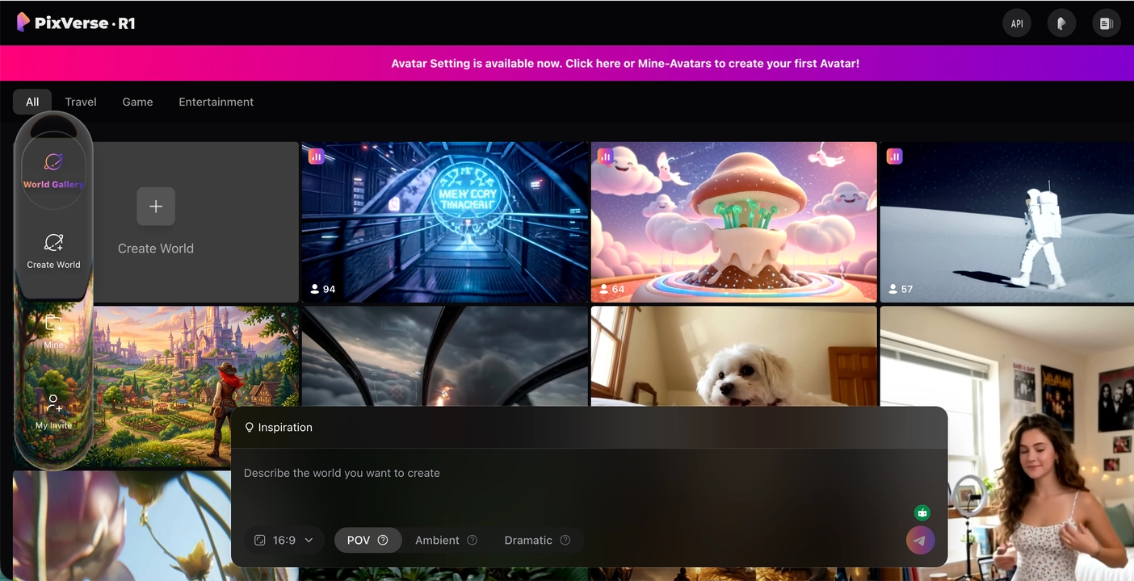Click the green robot assistant icon
The width and height of the screenshot is (1134, 581).
pyautogui.click(x=922, y=512)
